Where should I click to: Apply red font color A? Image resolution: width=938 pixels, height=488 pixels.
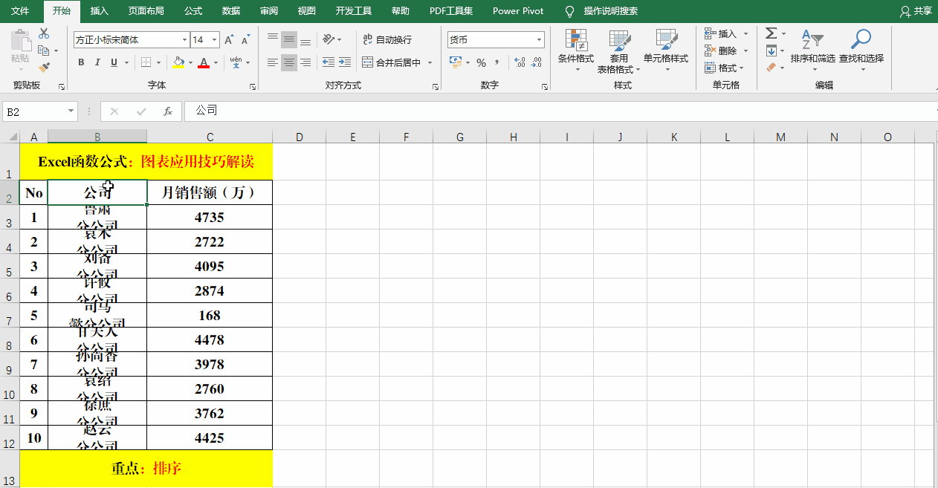pyautogui.click(x=204, y=62)
